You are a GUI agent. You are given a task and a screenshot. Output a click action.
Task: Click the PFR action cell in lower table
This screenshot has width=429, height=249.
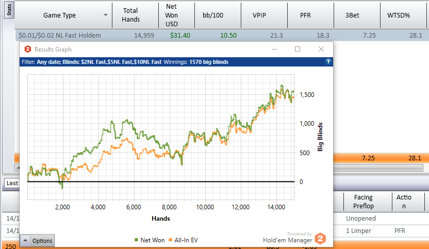(400, 230)
